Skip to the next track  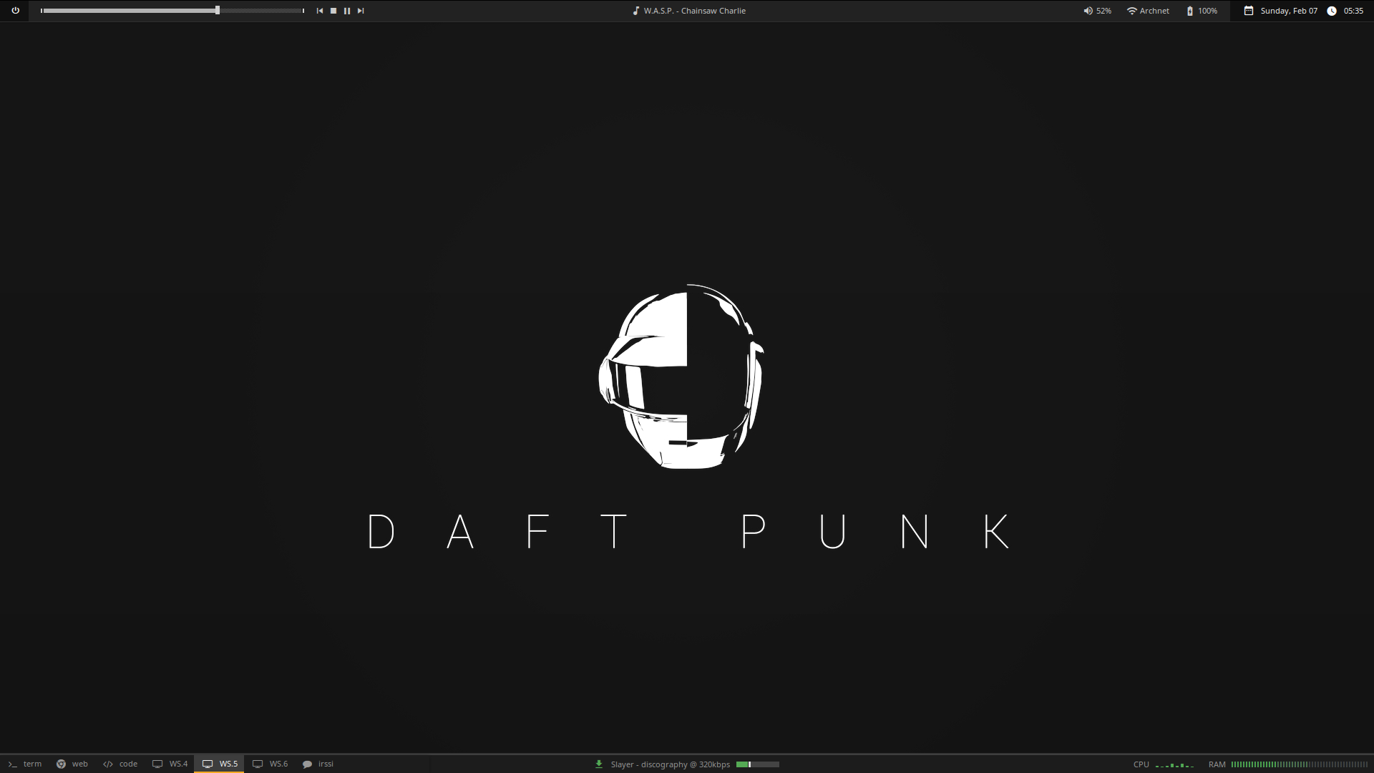point(361,11)
